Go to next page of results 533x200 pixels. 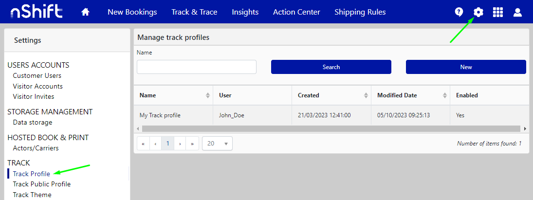[x=180, y=144]
